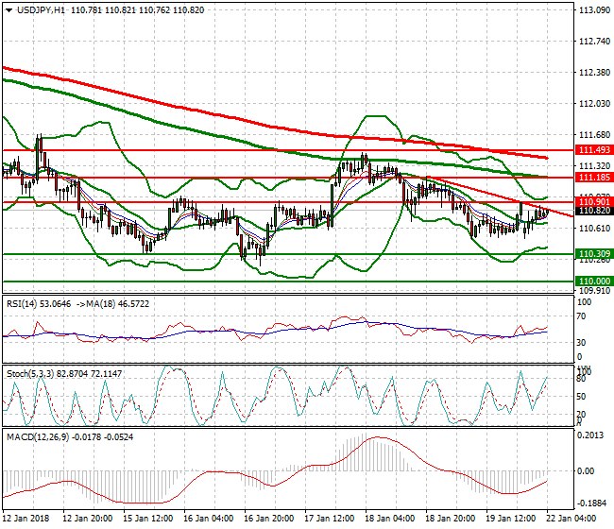Click the MACD scale value -0.1884
614x529 pixels.
click(589, 503)
